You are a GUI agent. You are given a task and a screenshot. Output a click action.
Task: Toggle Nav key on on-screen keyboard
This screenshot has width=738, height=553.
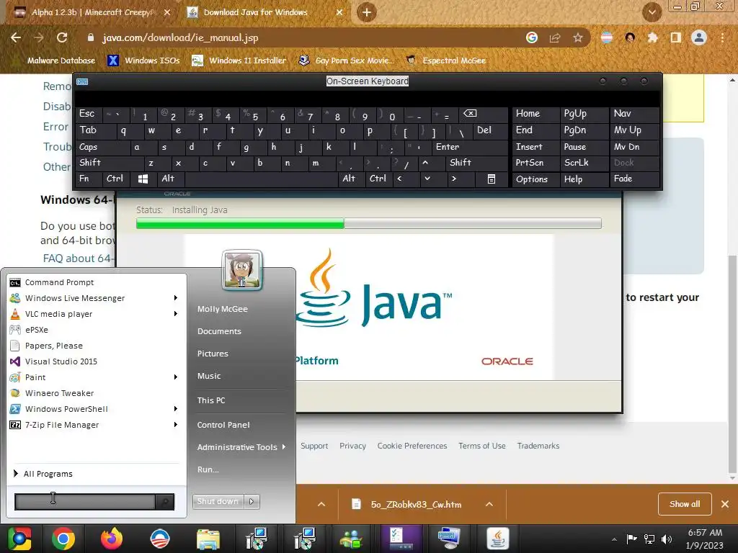(633, 114)
